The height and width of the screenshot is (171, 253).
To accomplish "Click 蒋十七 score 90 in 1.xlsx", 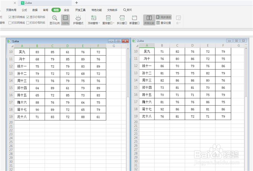I will [x=37, y=110].
